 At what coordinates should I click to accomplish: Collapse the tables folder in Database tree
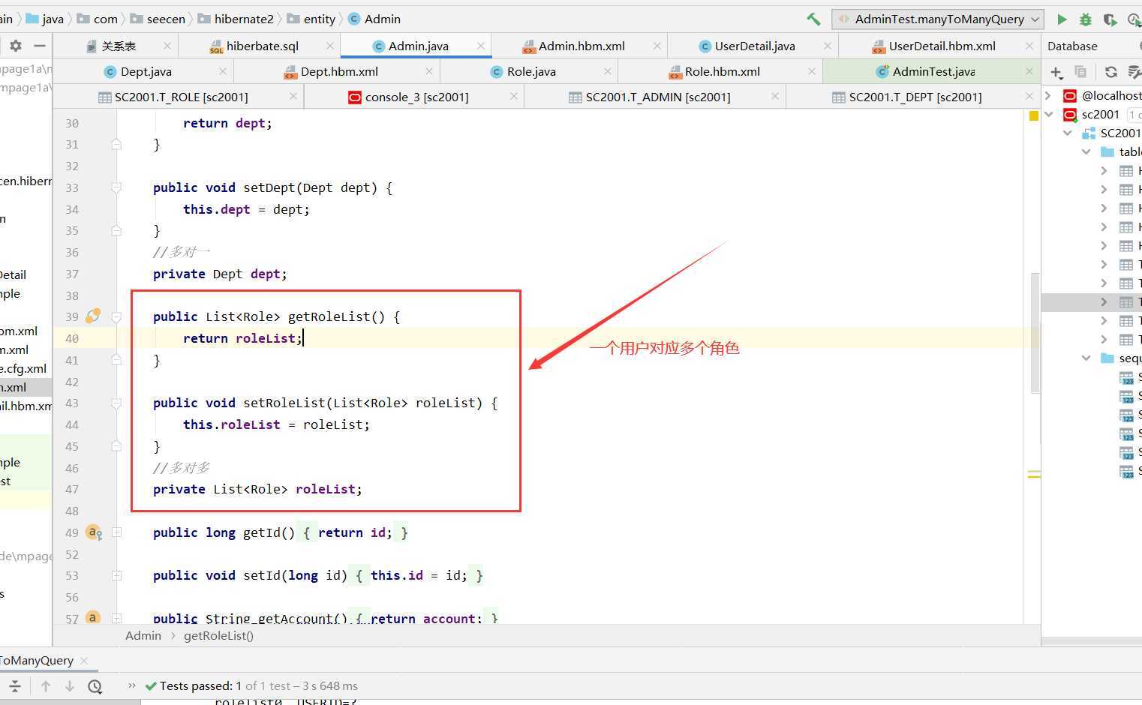1086,151
